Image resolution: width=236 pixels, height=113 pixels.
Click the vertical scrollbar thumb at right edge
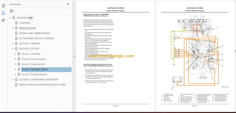[235, 51]
